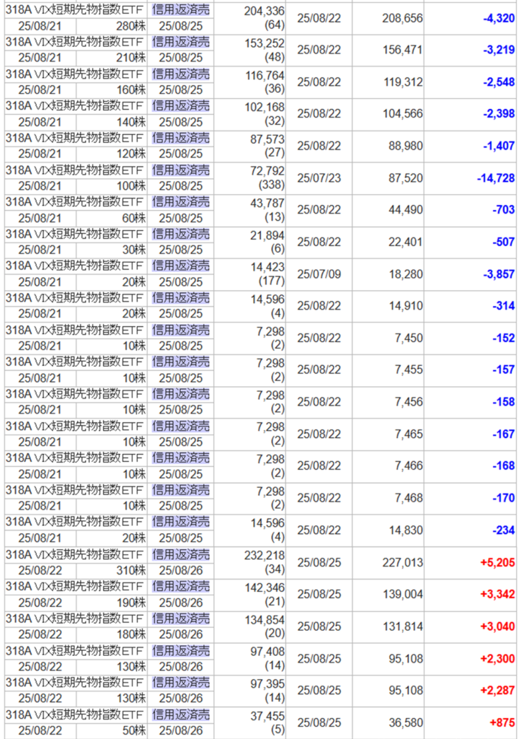Click the loss figure -2,548
The image size is (519, 739).
[499, 82]
